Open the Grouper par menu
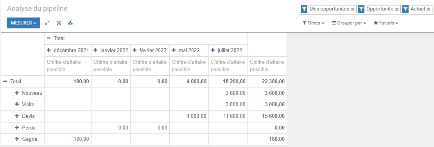Screen dimensions: 434x147 (349, 23)
